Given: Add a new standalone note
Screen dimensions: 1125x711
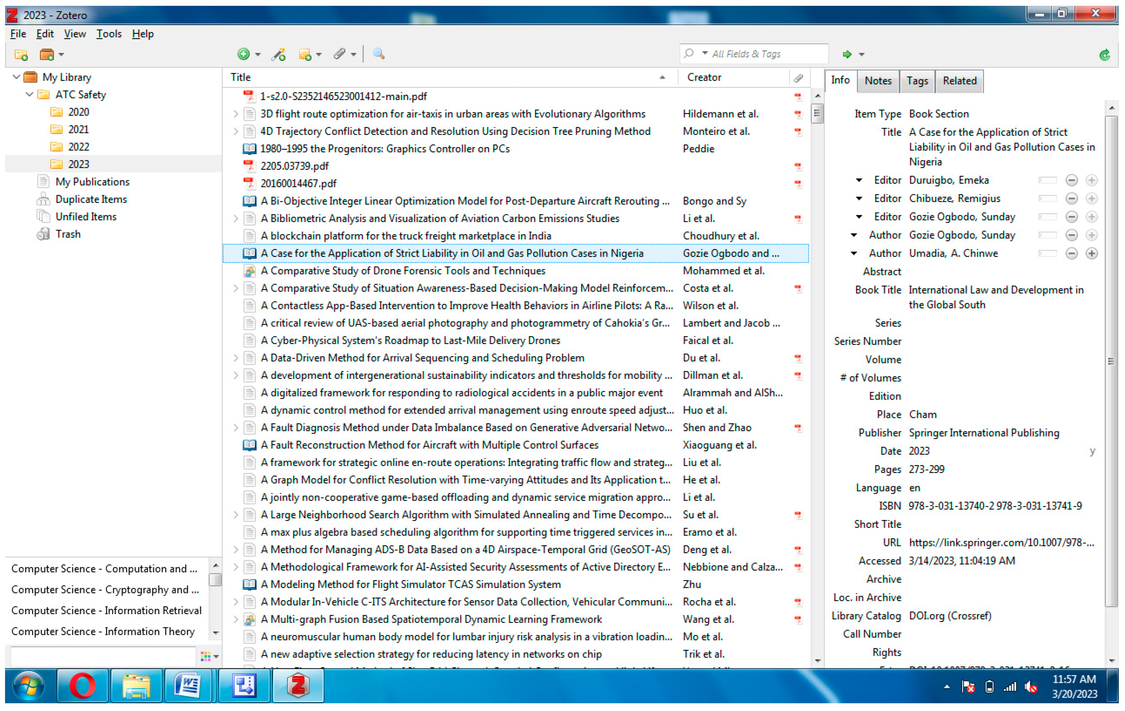Looking at the screenshot, I should pyautogui.click(x=306, y=54).
